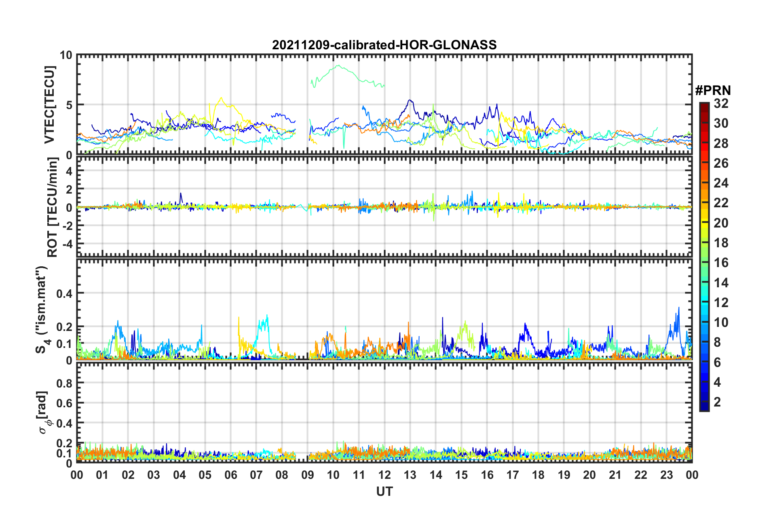Click x-axis hour tick 17
Screen dimensions: 769x514
click(513, 475)
